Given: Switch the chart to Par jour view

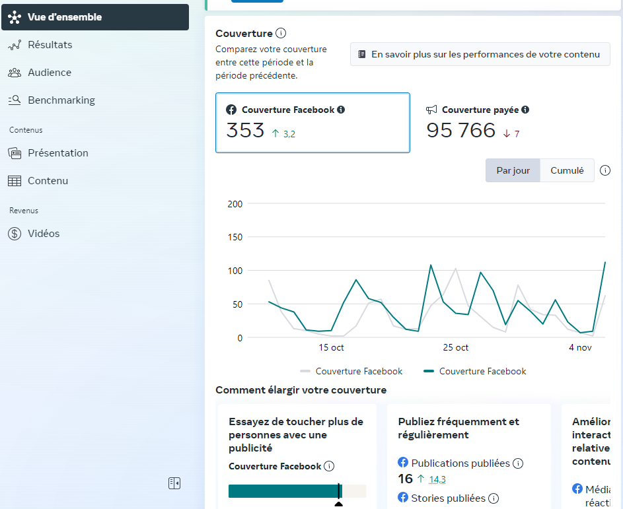Looking at the screenshot, I should [513, 170].
